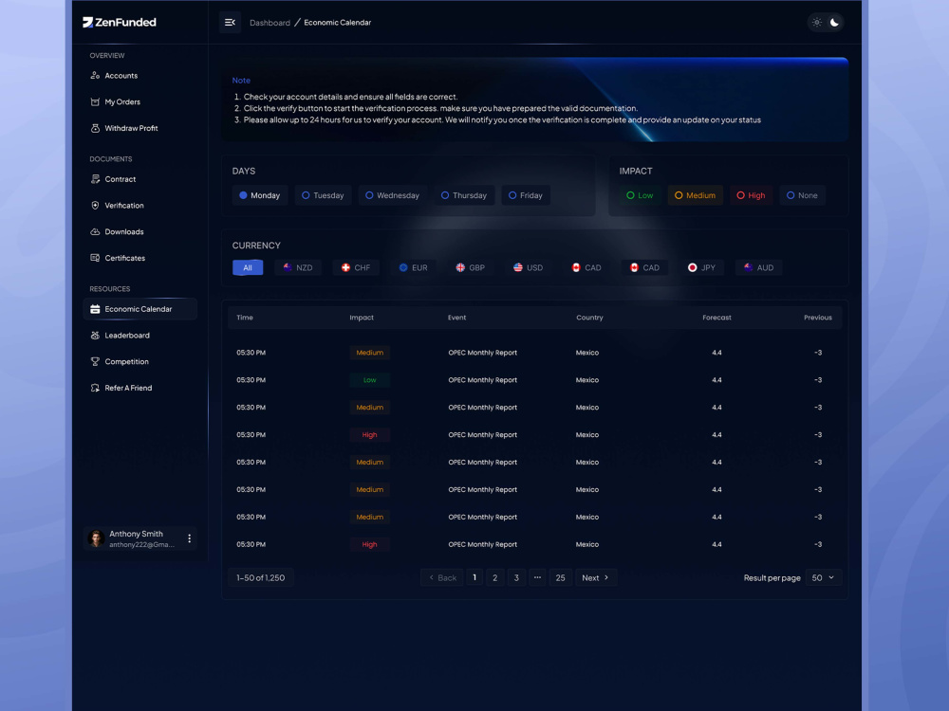This screenshot has height=711, width=949.
Task: Filter by USD currency flag
Action: point(529,268)
